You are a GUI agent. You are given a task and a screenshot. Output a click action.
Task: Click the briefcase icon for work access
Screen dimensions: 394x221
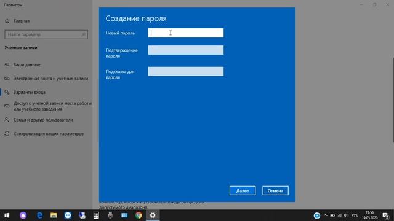pyautogui.click(x=7, y=106)
